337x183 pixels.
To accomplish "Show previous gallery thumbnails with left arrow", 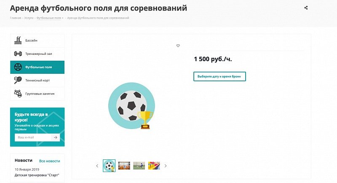I will click(x=97, y=166).
